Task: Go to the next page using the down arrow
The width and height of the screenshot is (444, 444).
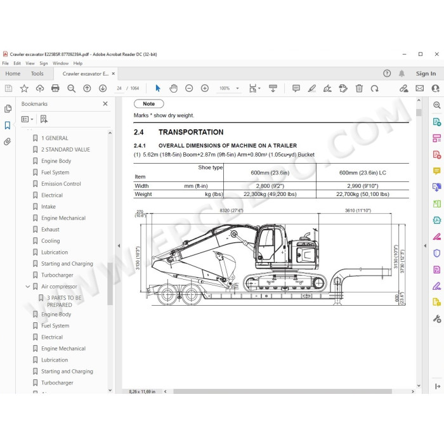Action: click(x=103, y=88)
